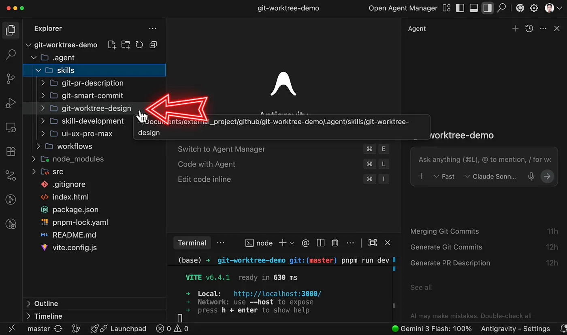Select the Terminal tab
Viewport: 567px width, 335px height.
192,243
